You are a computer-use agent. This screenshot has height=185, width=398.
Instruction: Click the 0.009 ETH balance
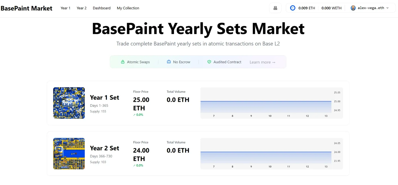307,8
